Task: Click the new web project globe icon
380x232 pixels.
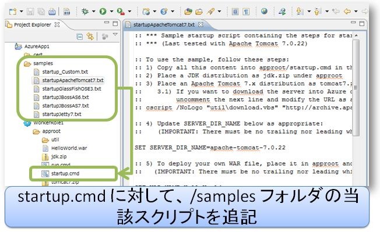Action: point(146,12)
